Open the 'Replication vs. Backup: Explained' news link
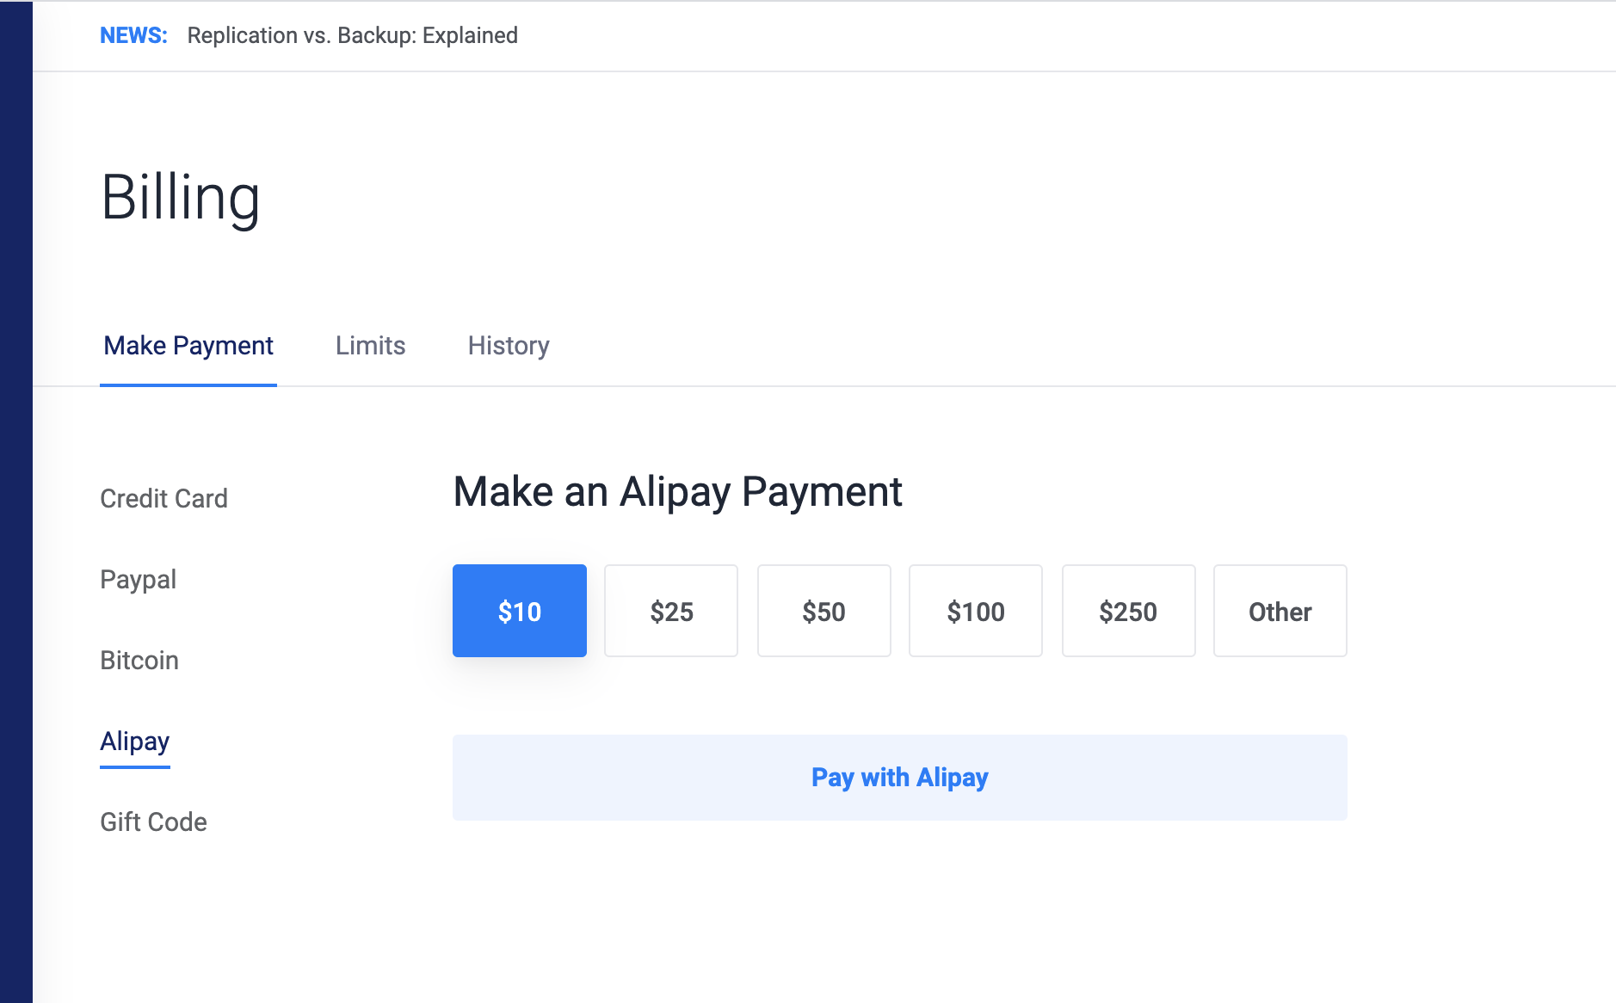1616x1003 pixels. pyautogui.click(x=352, y=35)
